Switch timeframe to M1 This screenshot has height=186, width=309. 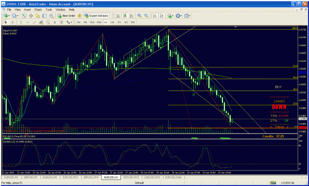click(79, 22)
